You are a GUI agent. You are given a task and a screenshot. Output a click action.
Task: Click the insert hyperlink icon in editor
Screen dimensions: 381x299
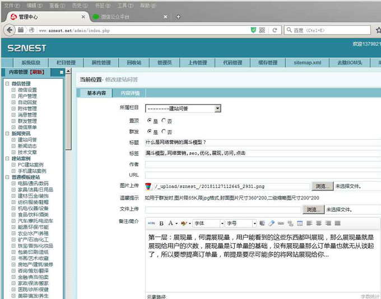pyautogui.click(x=281, y=223)
